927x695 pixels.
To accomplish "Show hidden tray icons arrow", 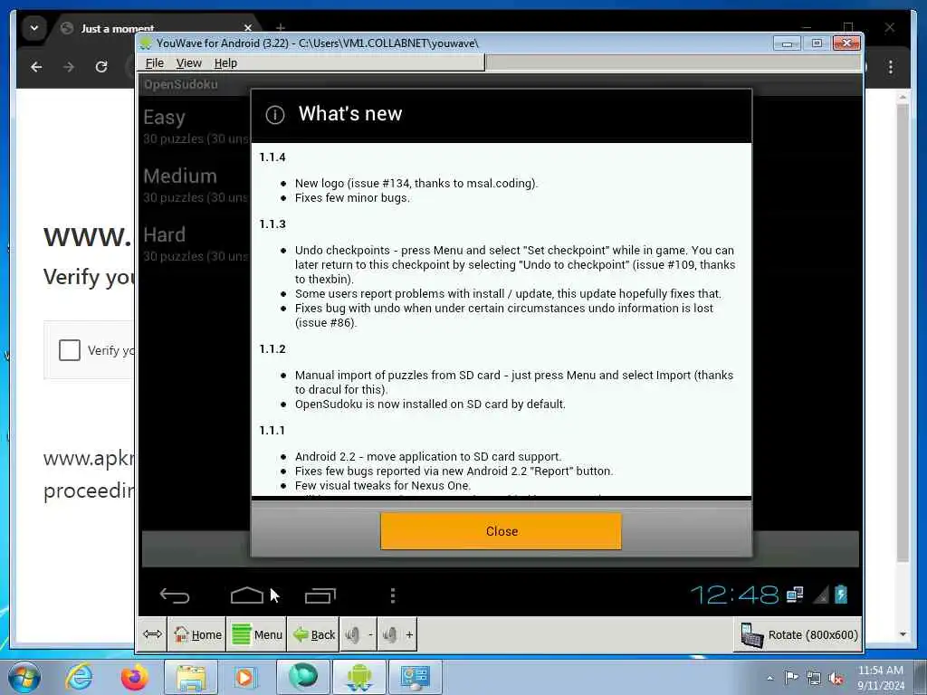I will (769, 679).
